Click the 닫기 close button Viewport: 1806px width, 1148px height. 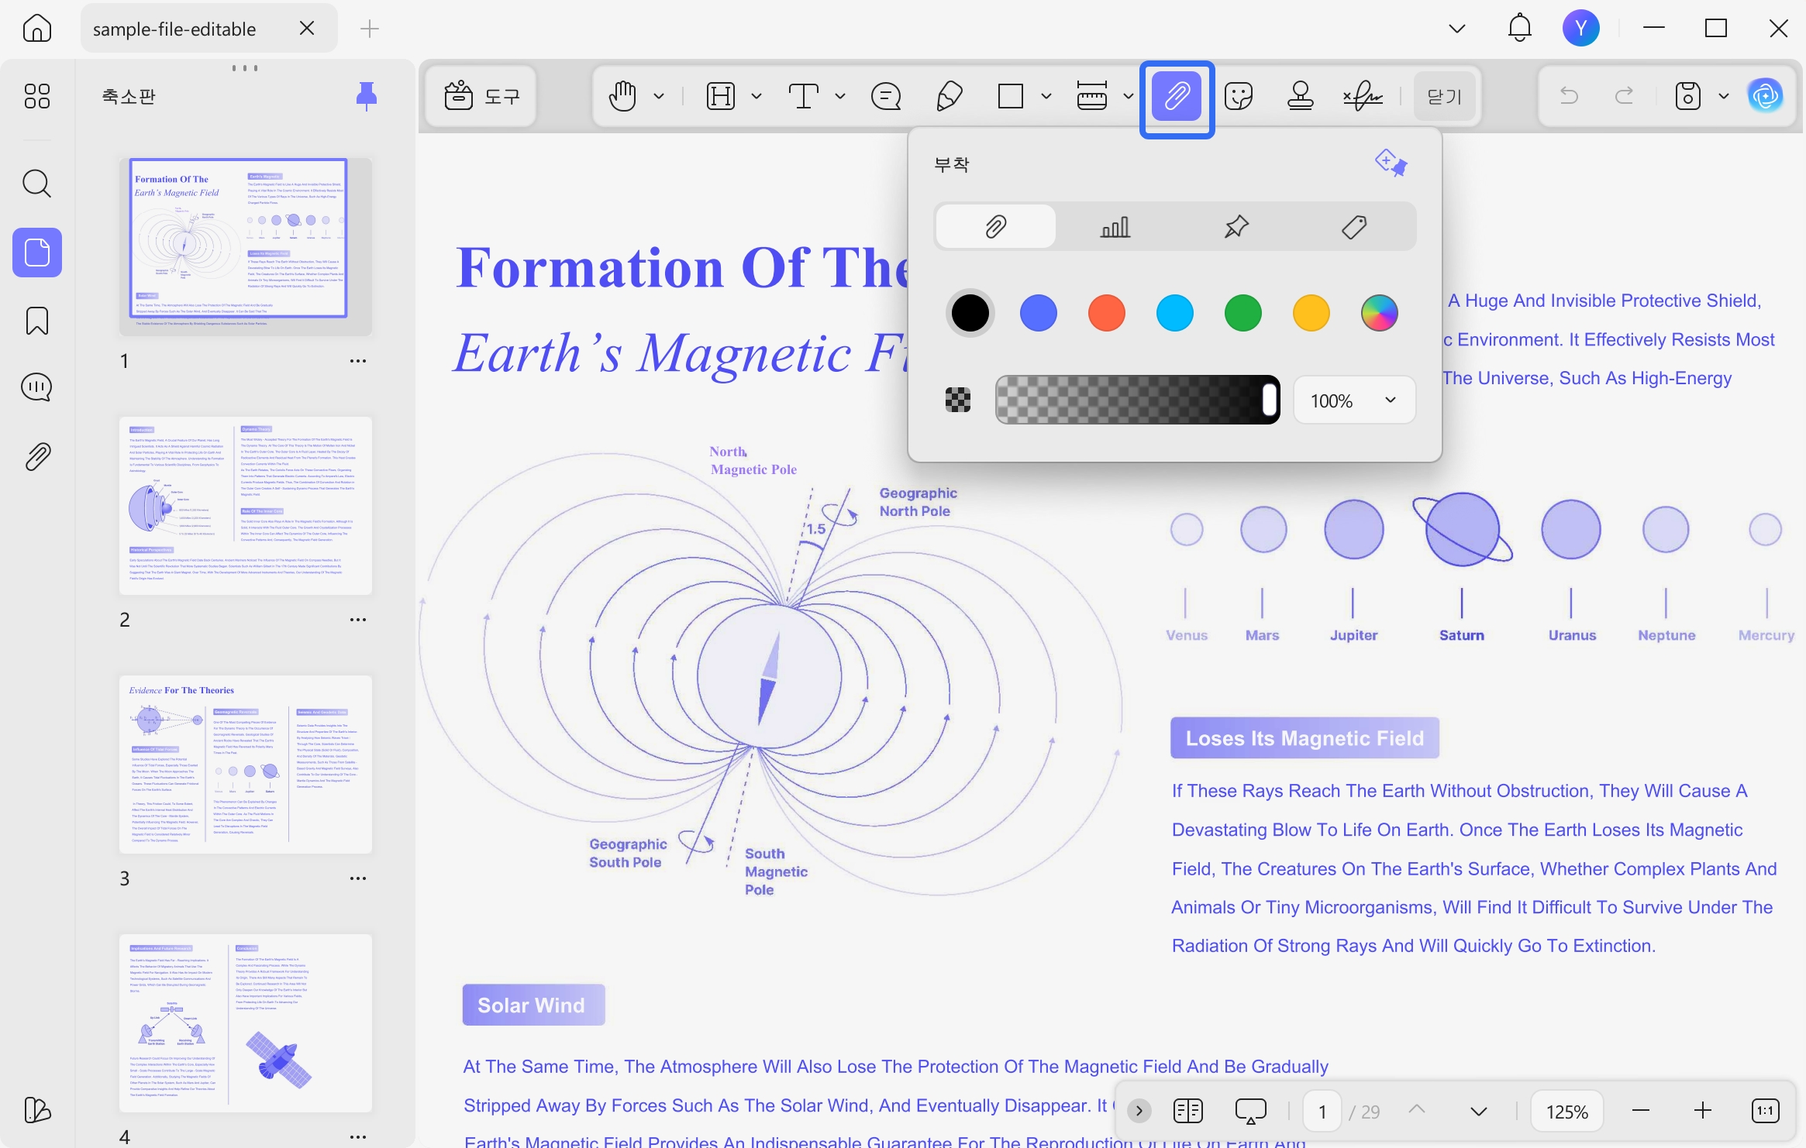point(1444,96)
